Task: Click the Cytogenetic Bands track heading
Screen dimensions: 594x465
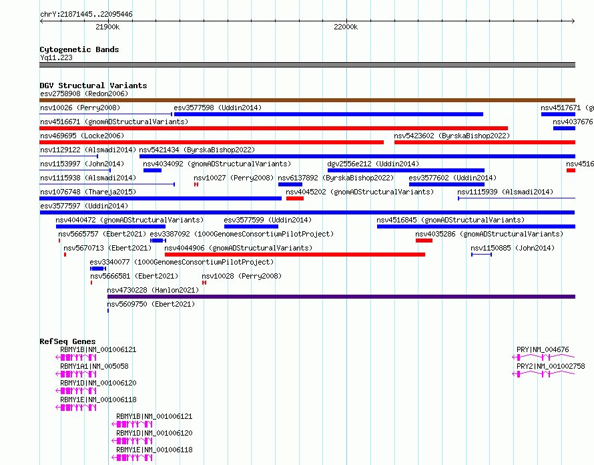Action: (x=79, y=49)
